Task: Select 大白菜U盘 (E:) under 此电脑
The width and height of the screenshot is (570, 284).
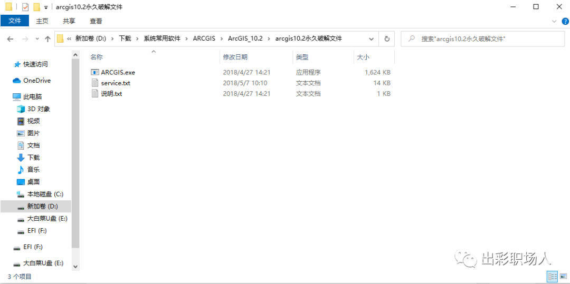Action: tap(47, 219)
